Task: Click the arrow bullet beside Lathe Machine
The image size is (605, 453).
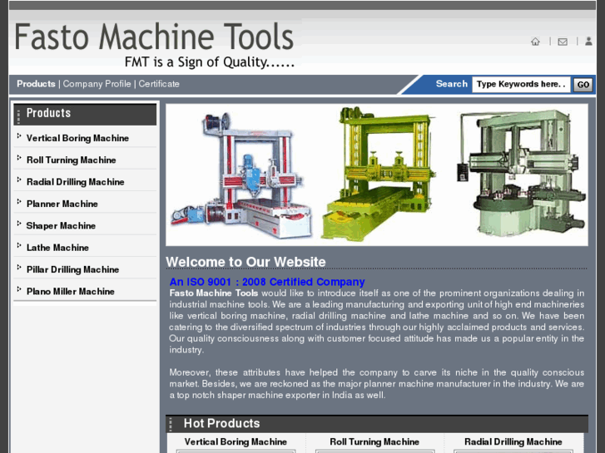Action: click(19, 245)
